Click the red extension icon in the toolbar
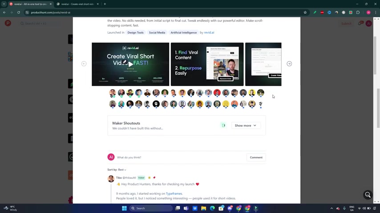 click(x=322, y=12)
